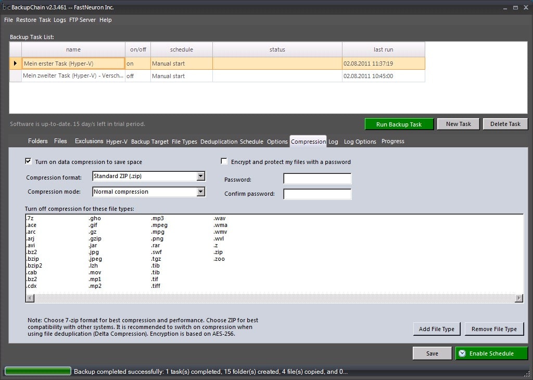Click 'Manual start' in Mein erster Task row

(x=182, y=64)
